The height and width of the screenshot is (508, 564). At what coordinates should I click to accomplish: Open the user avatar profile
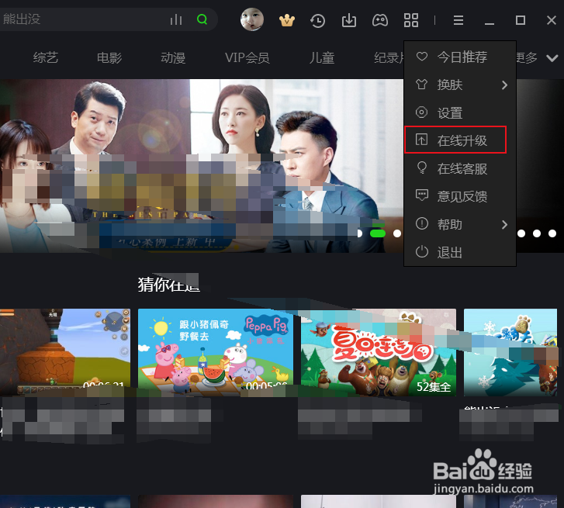point(252,19)
